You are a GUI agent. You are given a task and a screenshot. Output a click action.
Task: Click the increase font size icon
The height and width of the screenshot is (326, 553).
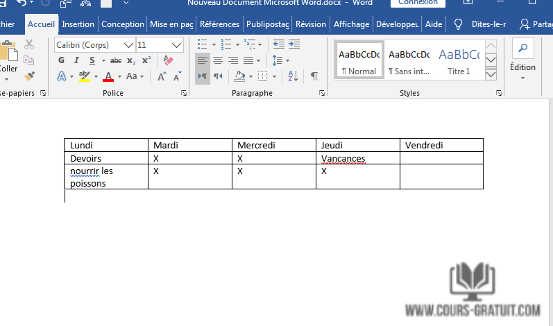[162, 76]
